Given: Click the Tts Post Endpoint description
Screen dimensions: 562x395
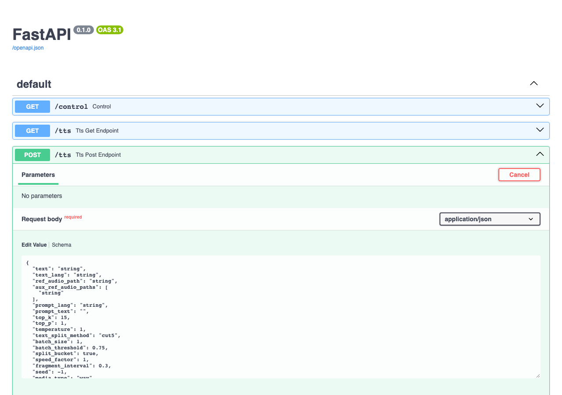Looking at the screenshot, I should tap(98, 155).
